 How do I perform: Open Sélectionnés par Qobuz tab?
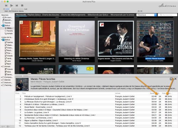98,15
